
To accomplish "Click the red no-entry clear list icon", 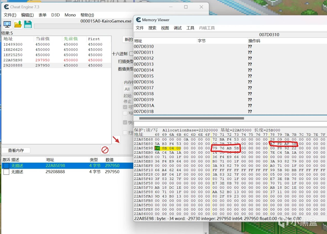I will (x=105, y=150).
